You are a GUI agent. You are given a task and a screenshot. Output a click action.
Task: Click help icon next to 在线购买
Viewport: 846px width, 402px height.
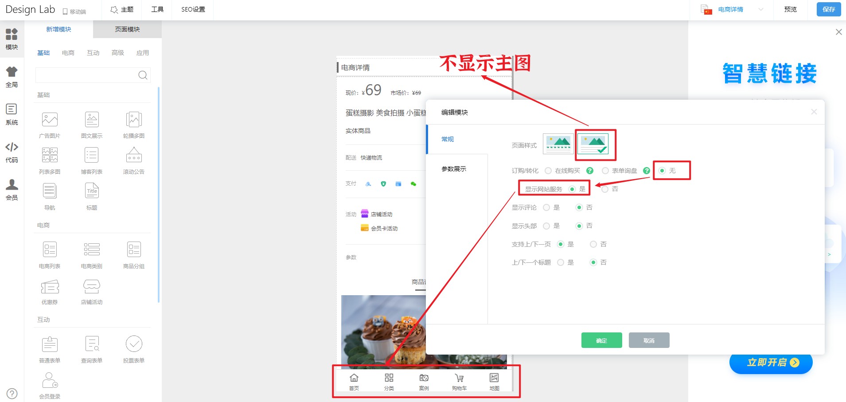tap(590, 171)
